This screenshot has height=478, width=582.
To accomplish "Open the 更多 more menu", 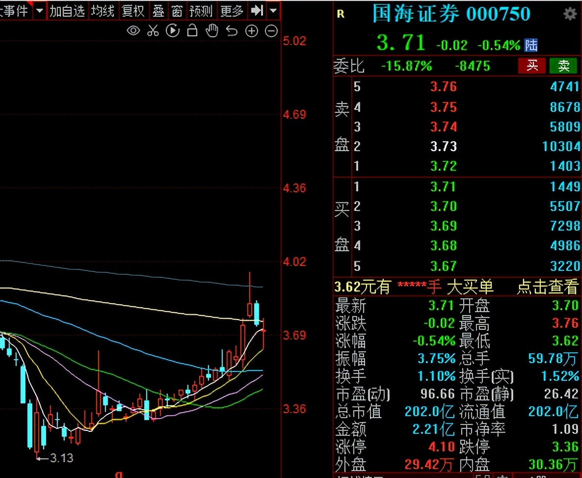I will click(x=232, y=11).
